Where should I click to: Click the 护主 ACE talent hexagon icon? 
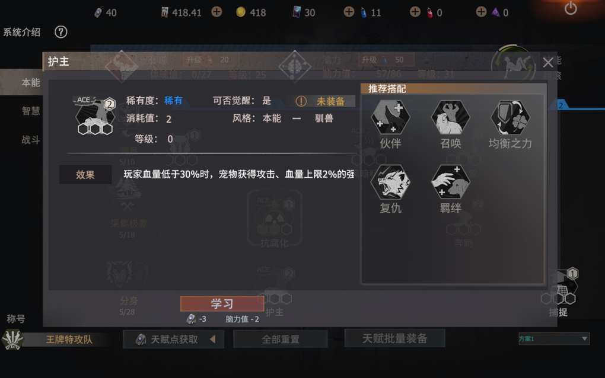(94, 116)
